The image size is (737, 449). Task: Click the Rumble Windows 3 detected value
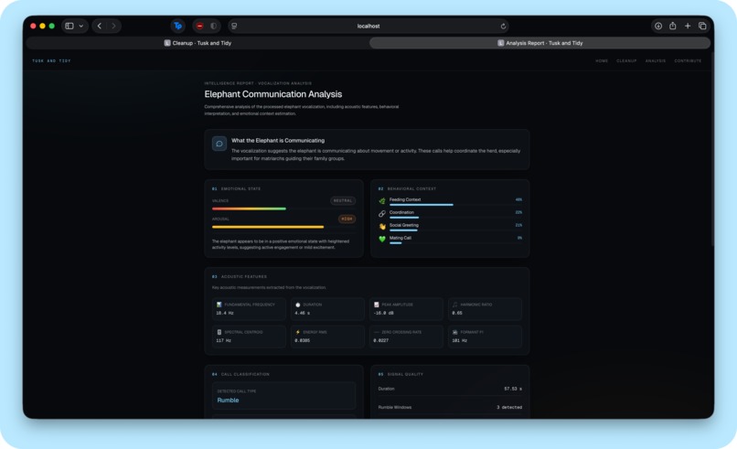tap(509, 407)
